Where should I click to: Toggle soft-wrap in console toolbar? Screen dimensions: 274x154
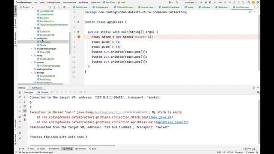tap(25, 107)
